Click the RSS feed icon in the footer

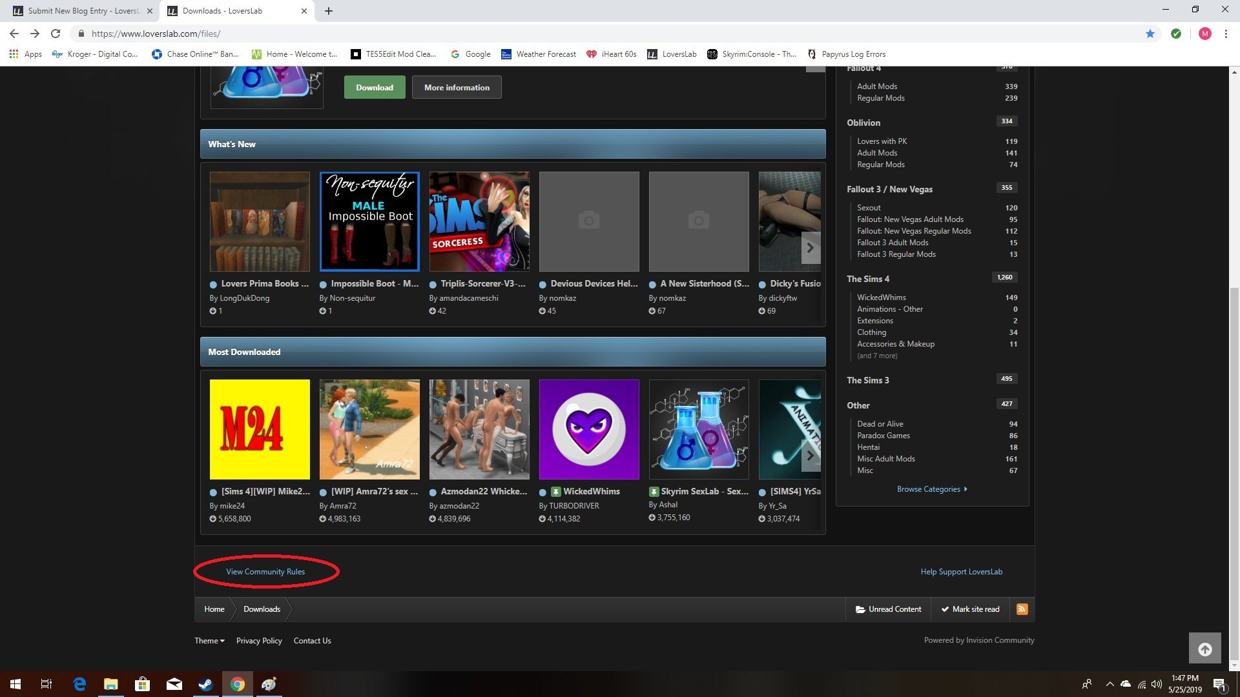click(1022, 609)
